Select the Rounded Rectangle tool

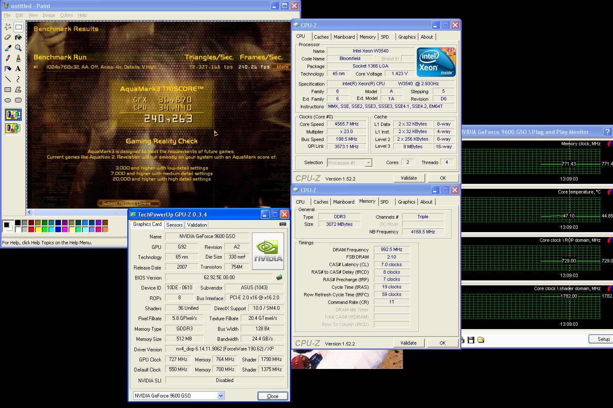coord(18,100)
